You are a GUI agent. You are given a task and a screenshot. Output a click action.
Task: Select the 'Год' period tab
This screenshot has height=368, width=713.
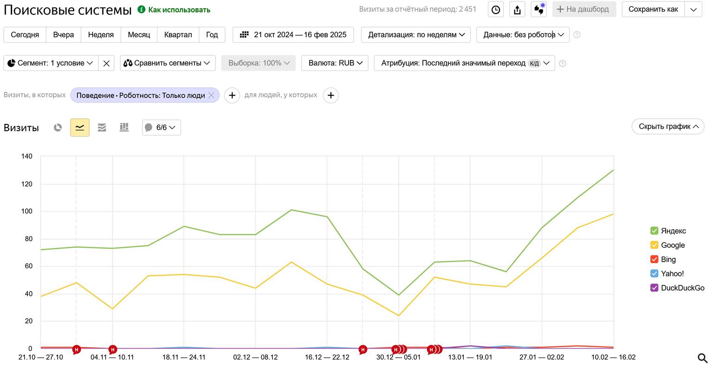(212, 35)
